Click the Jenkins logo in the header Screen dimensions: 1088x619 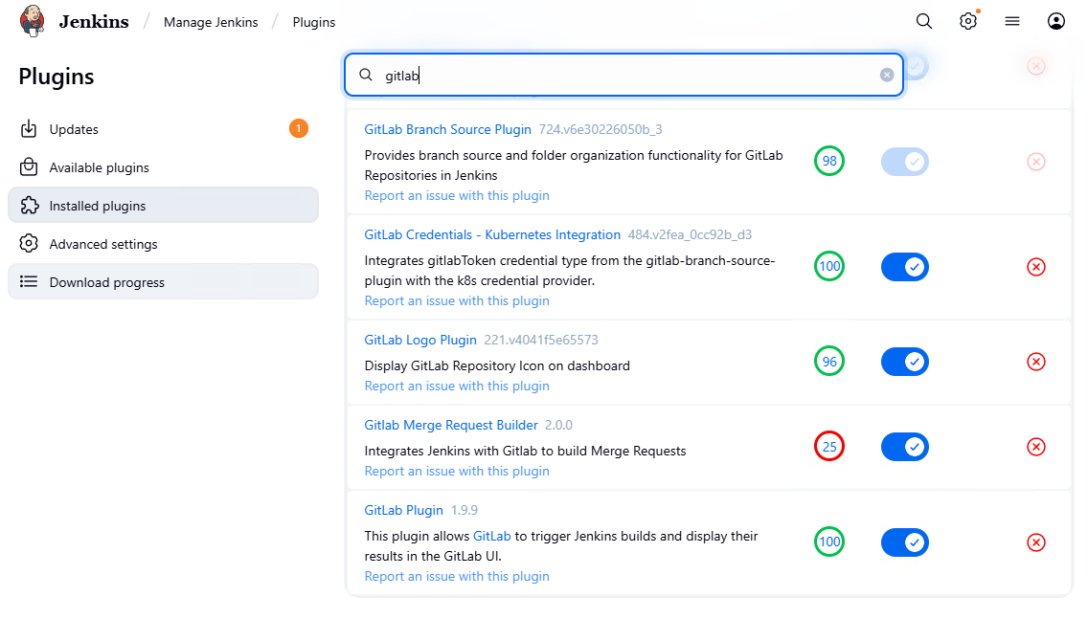33,21
